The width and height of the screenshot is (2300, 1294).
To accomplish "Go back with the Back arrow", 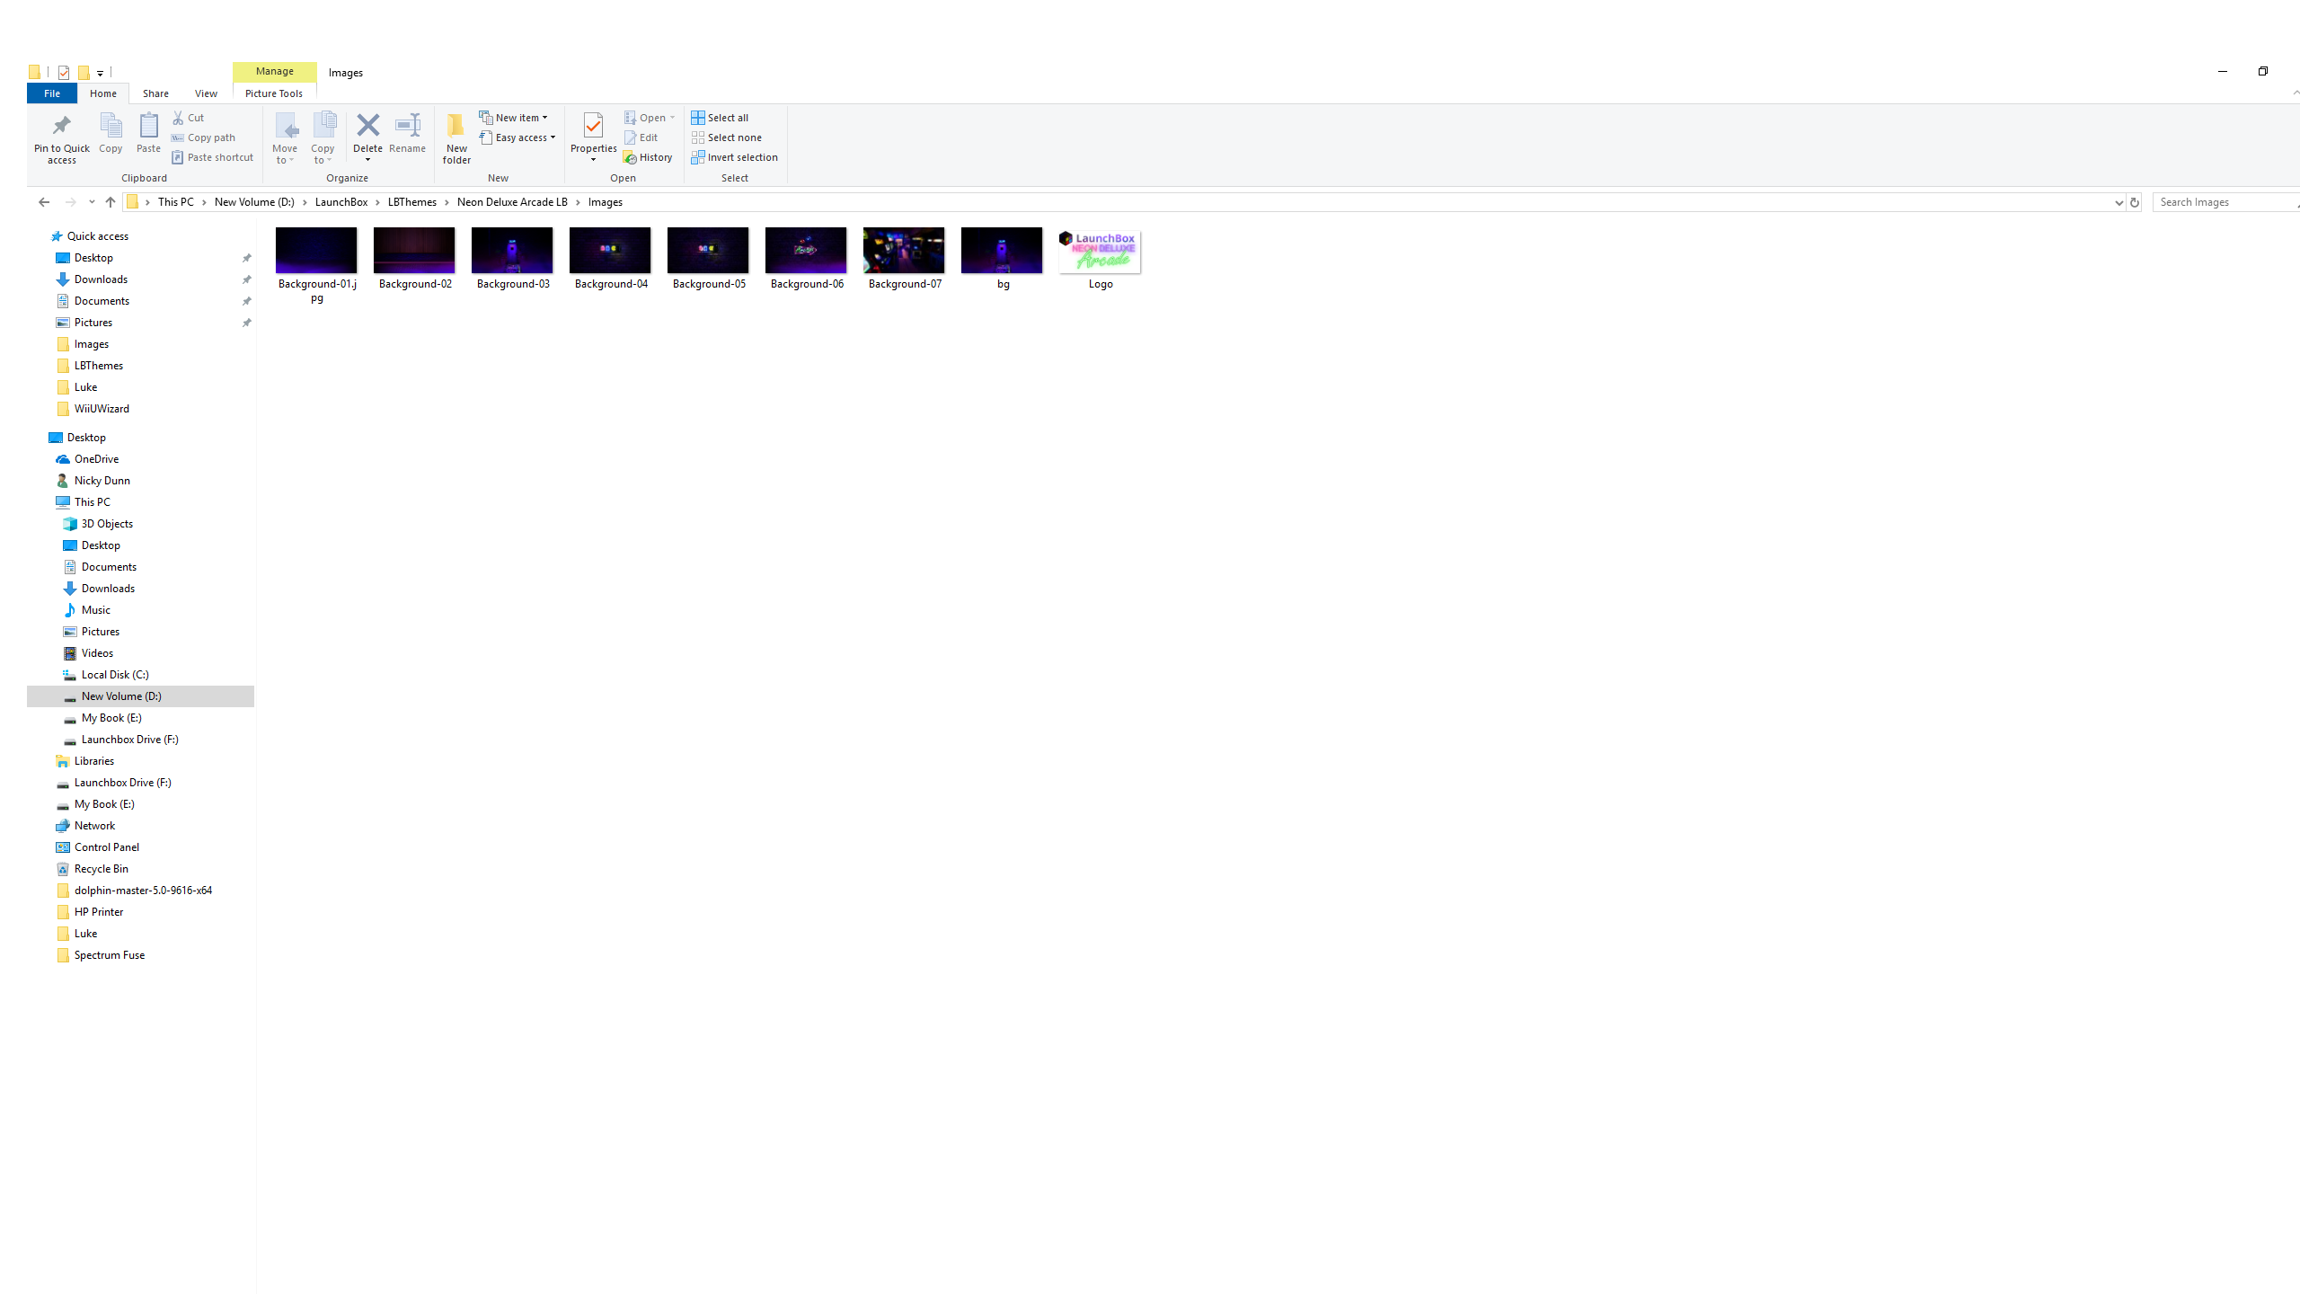I will [43, 202].
